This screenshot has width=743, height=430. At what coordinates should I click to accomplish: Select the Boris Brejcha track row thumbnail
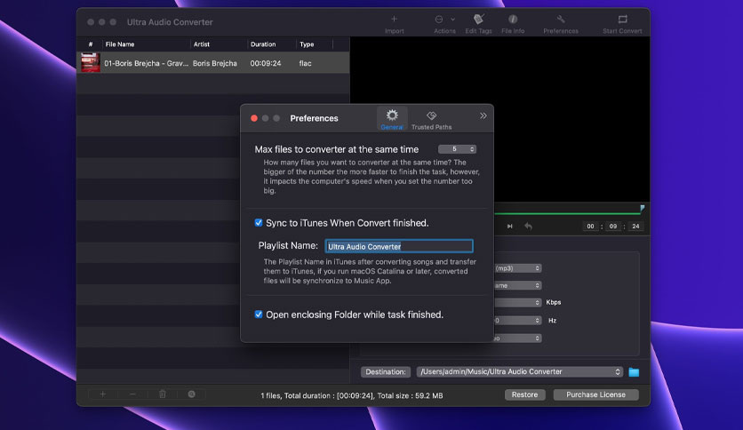[x=90, y=63]
